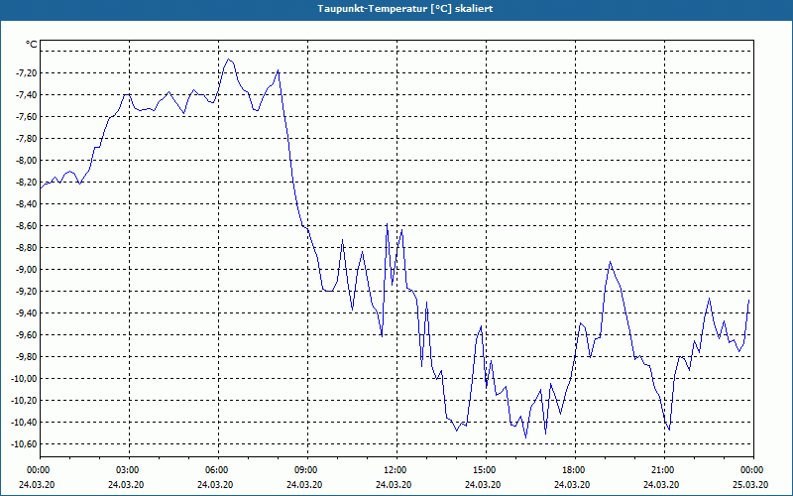Select the "-8,40" axis value

(x=27, y=204)
